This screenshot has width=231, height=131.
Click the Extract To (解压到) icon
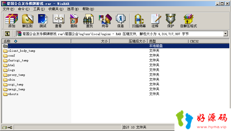coord(27,21)
